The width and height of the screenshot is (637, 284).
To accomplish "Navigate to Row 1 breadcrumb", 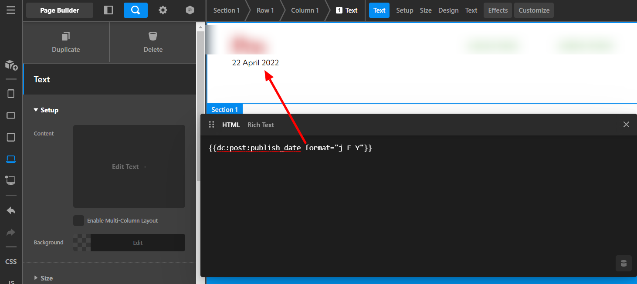I will (265, 10).
